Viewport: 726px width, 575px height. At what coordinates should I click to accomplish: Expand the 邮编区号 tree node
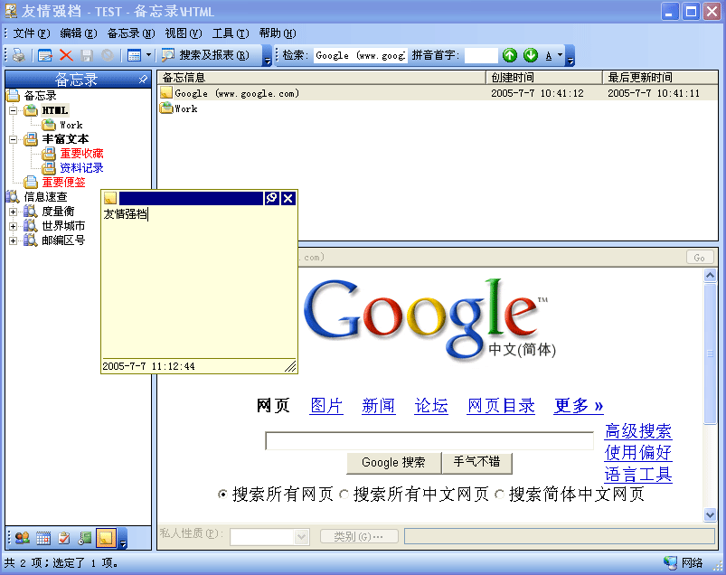point(13,240)
